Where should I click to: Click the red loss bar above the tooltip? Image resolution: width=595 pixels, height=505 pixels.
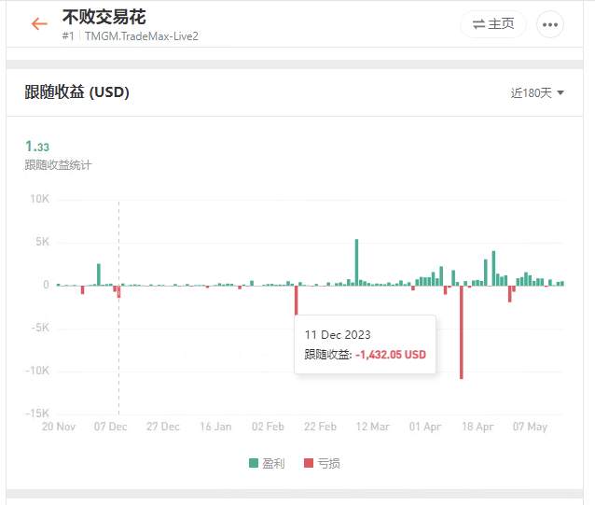click(x=297, y=301)
